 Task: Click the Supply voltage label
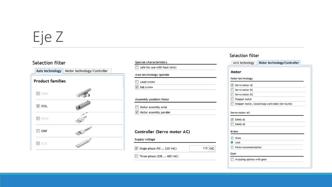coord(145,139)
